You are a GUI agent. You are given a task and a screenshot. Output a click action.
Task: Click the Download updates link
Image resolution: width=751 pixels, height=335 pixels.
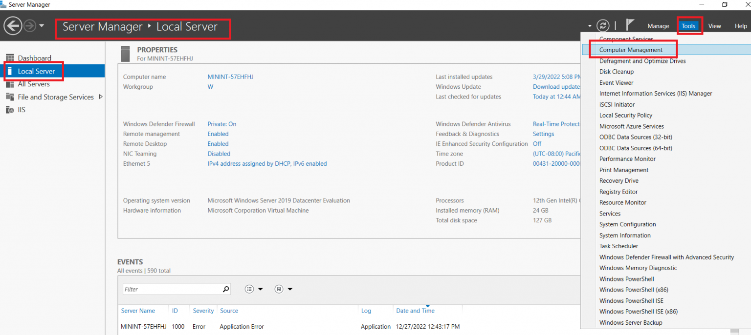tap(556, 86)
